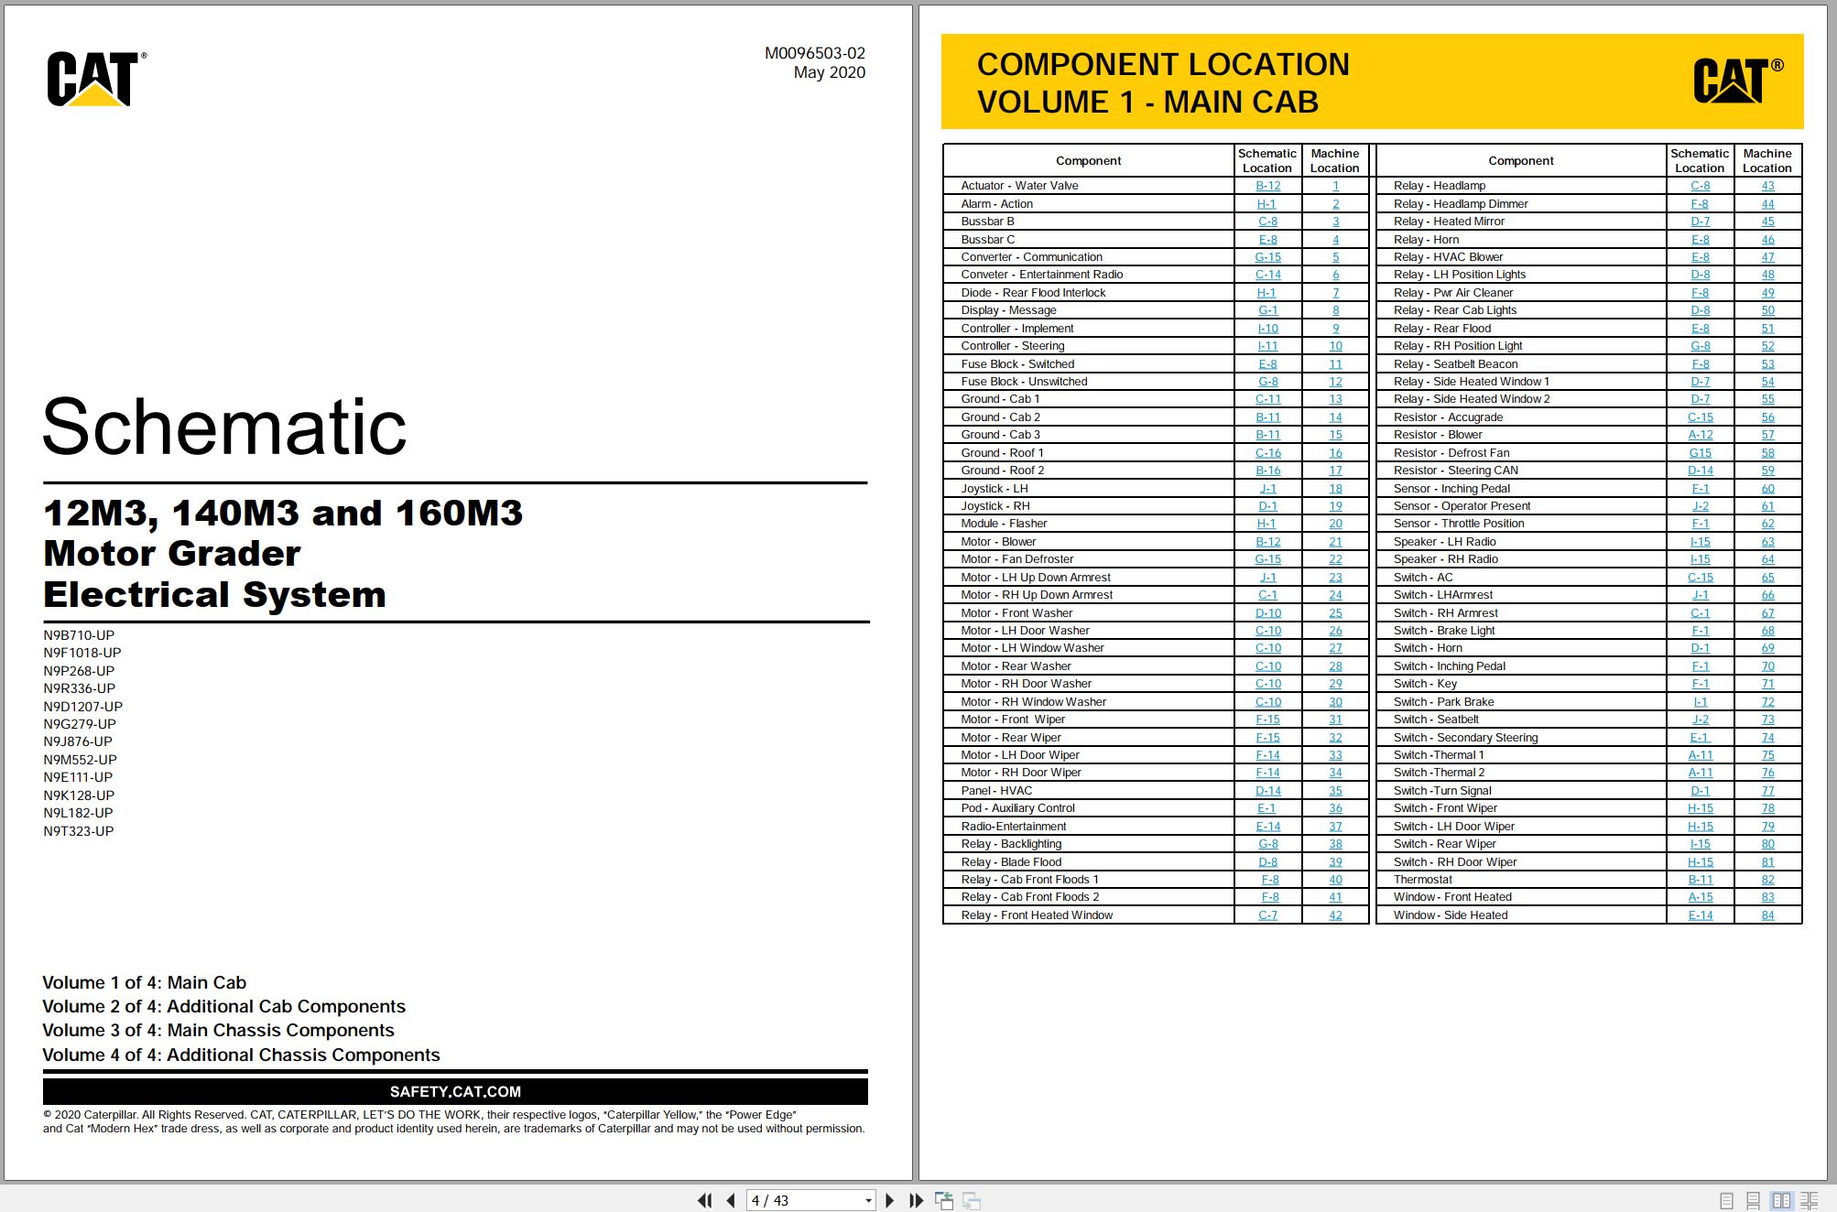Switch to single page layout

click(x=1726, y=1200)
